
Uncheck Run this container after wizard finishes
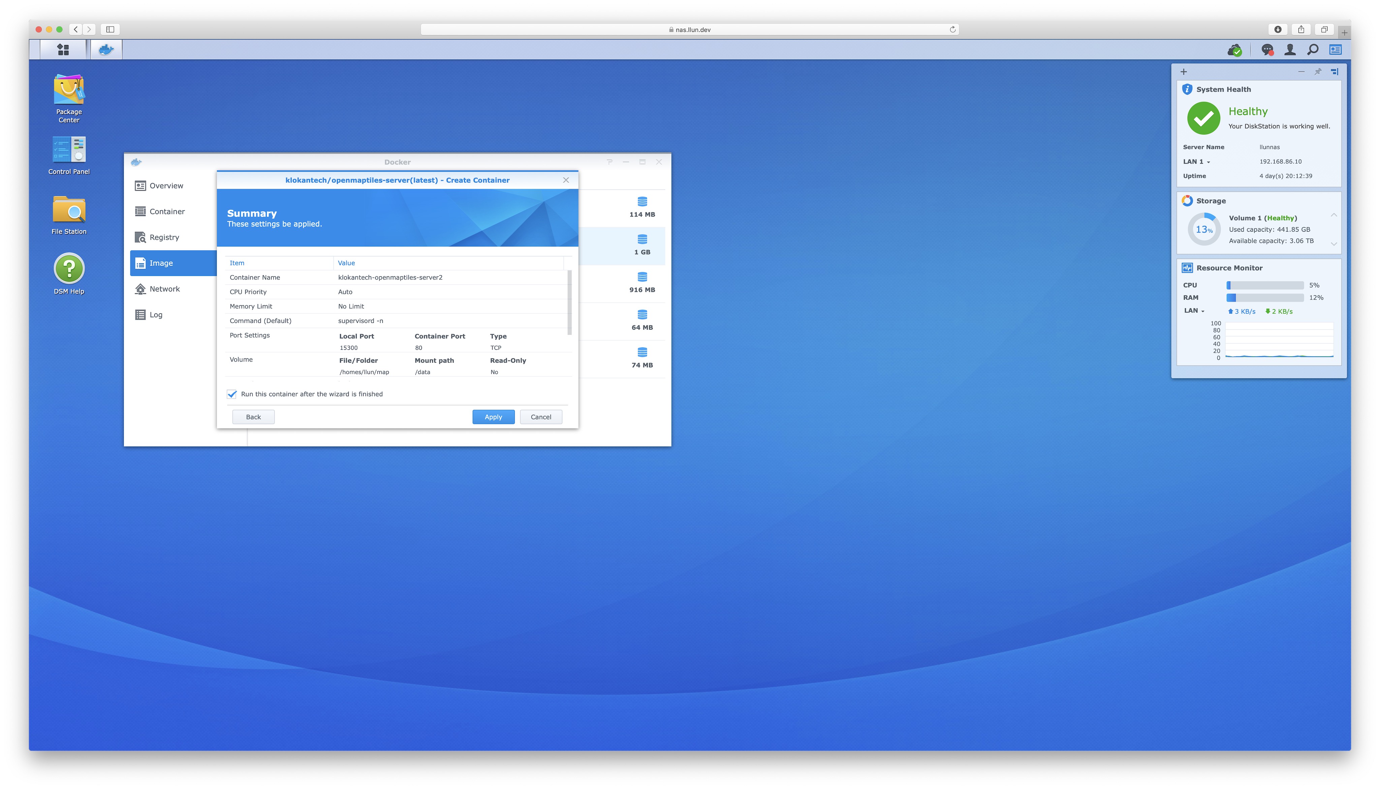[232, 394]
